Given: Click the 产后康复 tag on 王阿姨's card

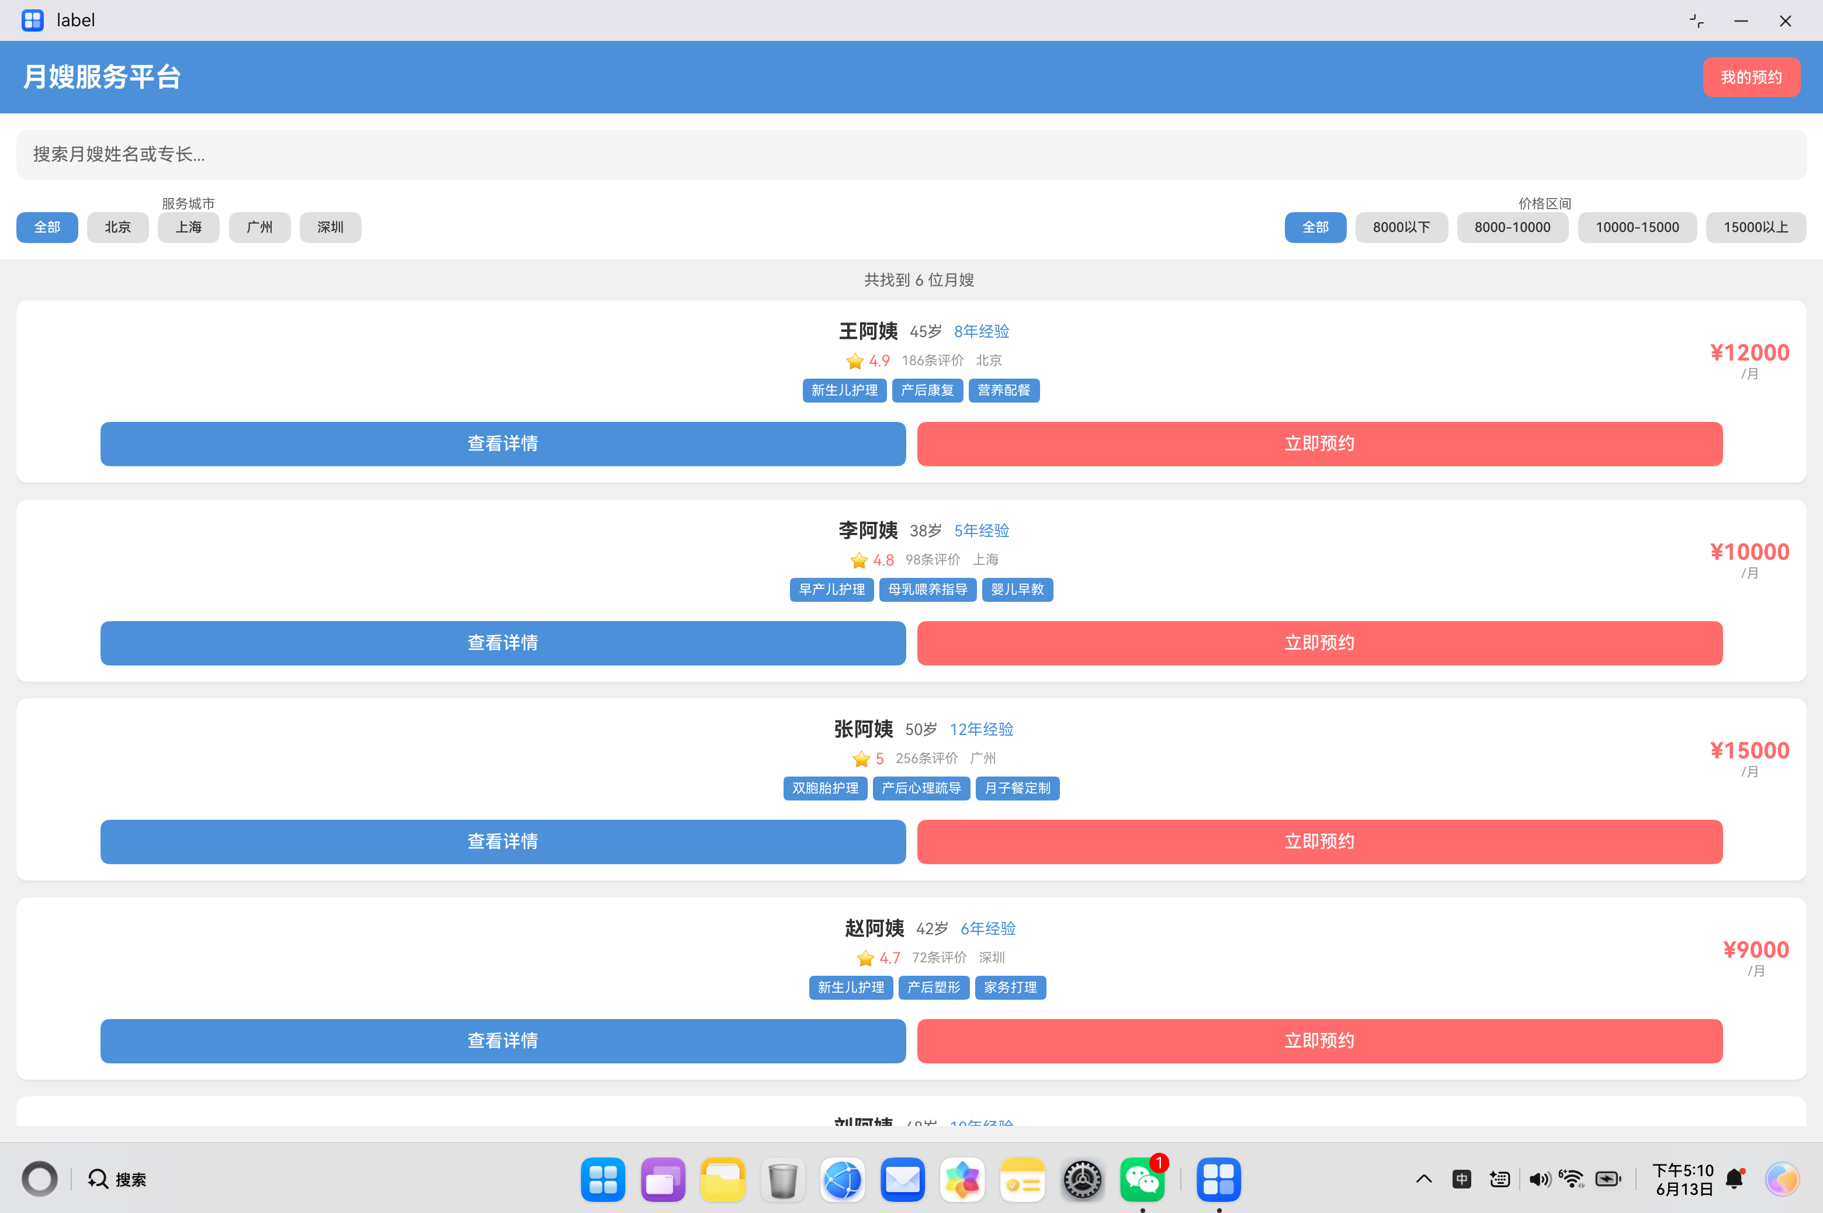Looking at the screenshot, I should (x=927, y=391).
